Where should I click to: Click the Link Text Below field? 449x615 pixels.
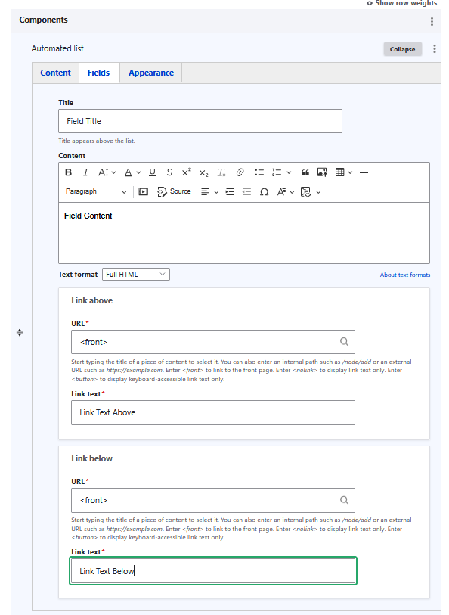point(213,571)
